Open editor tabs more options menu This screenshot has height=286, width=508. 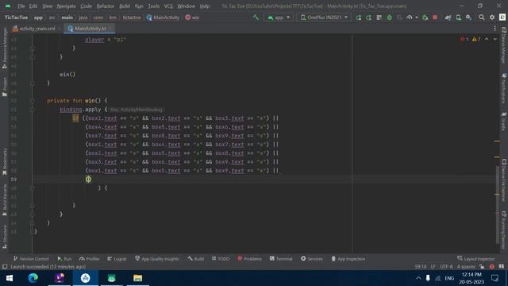tap(495, 29)
